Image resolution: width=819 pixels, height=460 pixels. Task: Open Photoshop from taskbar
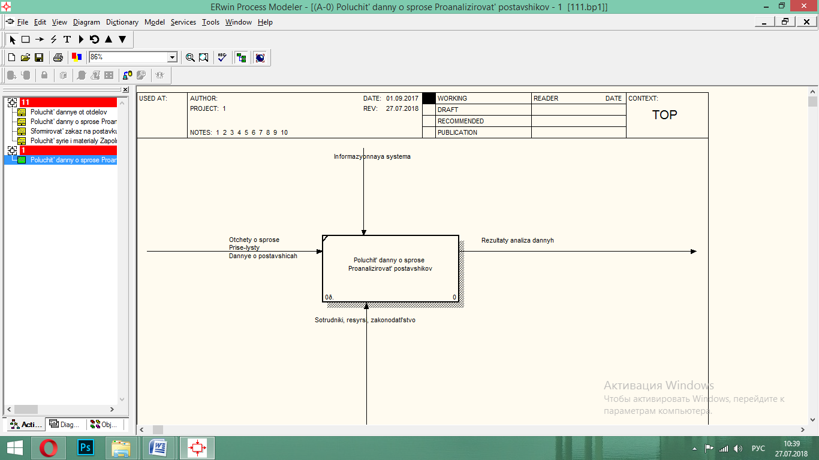click(86, 448)
